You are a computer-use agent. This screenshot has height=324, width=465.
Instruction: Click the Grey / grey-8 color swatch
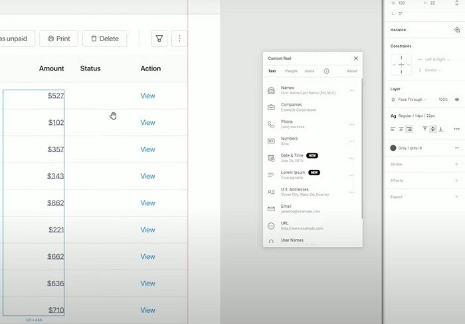click(393, 148)
